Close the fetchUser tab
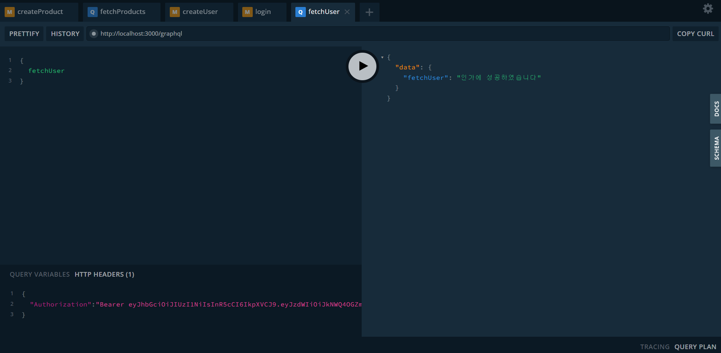This screenshot has height=353, width=721. [347, 12]
